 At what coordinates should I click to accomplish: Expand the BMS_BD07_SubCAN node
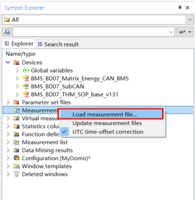tap(17, 87)
